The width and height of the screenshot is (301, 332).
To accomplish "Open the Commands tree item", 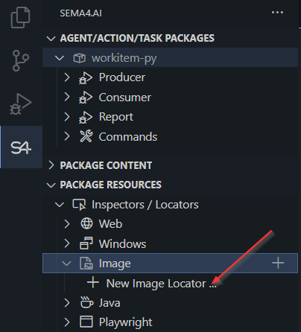I will [x=128, y=137].
